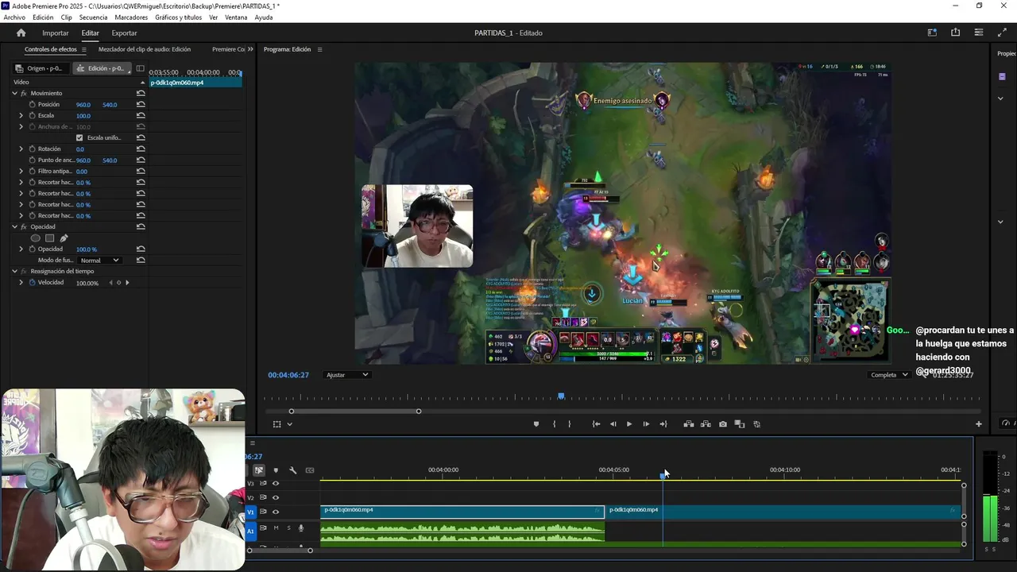Viewport: 1017px width, 572px height.
Task: Play the program monitor
Action: click(x=629, y=424)
